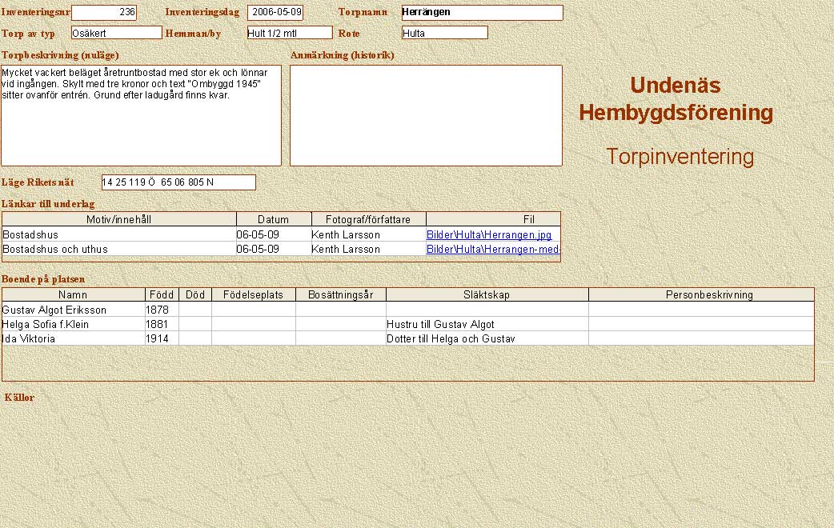Click the Fotograf/författare column header
The width and height of the screenshot is (834, 528).
pyautogui.click(x=369, y=219)
